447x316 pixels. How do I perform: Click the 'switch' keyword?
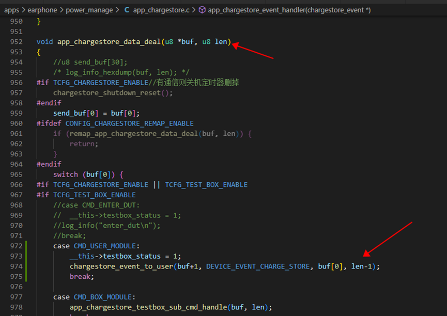point(66,175)
